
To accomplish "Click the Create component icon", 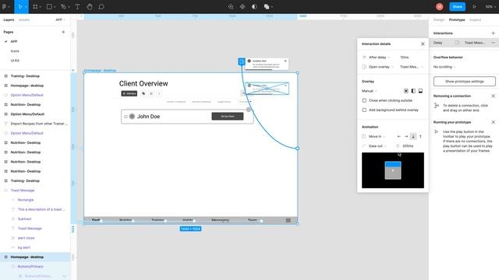I will (242, 7).
